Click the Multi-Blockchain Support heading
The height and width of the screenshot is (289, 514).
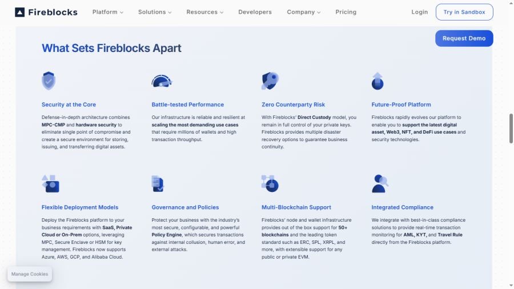296,207
